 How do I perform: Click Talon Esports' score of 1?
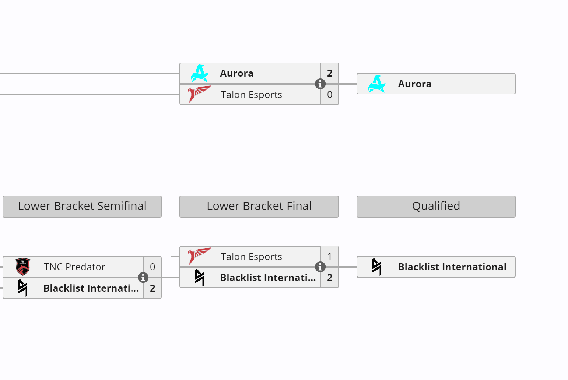coord(330,256)
